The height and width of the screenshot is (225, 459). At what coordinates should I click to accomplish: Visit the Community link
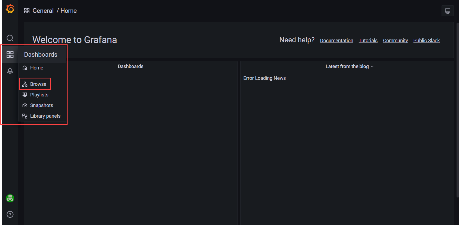click(x=395, y=41)
